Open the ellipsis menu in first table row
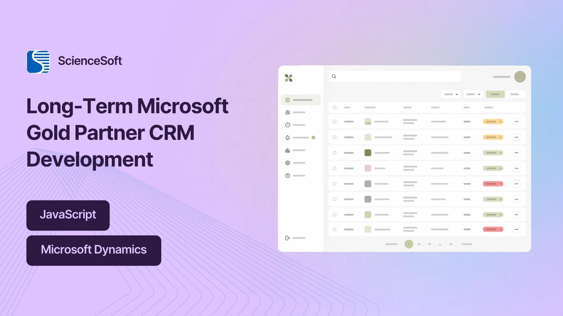 tap(516, 121)
